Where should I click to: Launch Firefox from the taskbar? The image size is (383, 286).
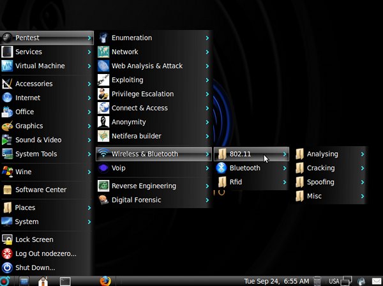pyautogui.click(x=105, y=281)
